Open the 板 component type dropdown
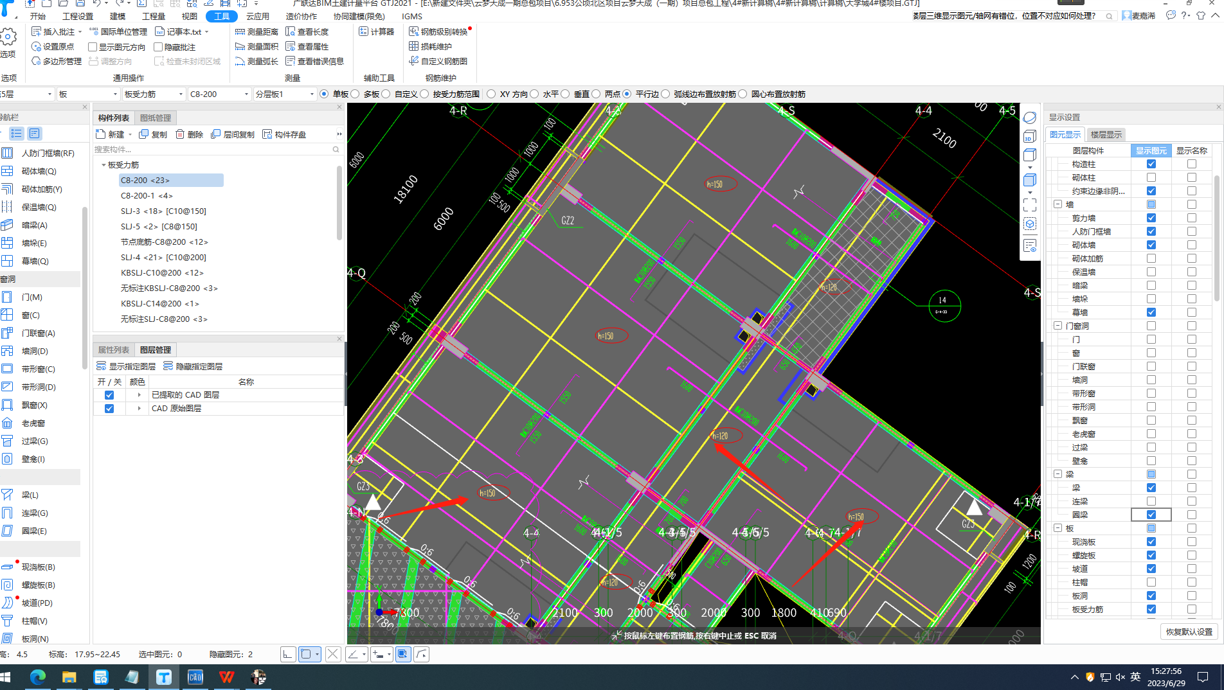Viewport: 1224px width, 690px height. pos(88,94)
